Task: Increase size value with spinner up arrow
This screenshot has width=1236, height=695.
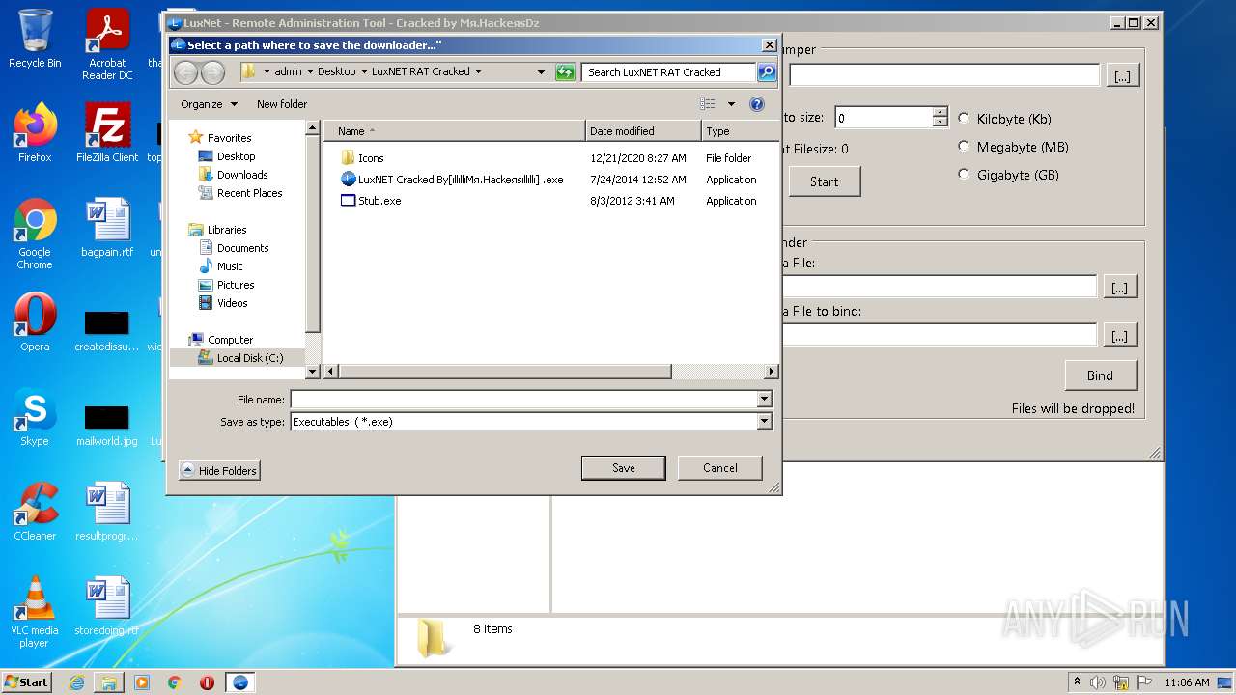Action: pos(941,112)
